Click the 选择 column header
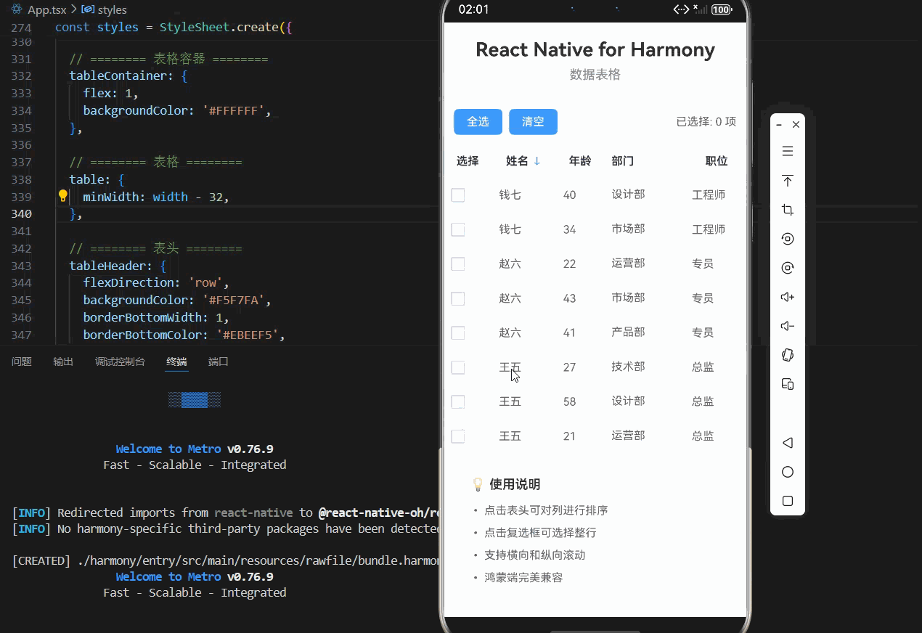Image resolution: width=922 pixels, height=633 pixels. (x=468, y=161)
